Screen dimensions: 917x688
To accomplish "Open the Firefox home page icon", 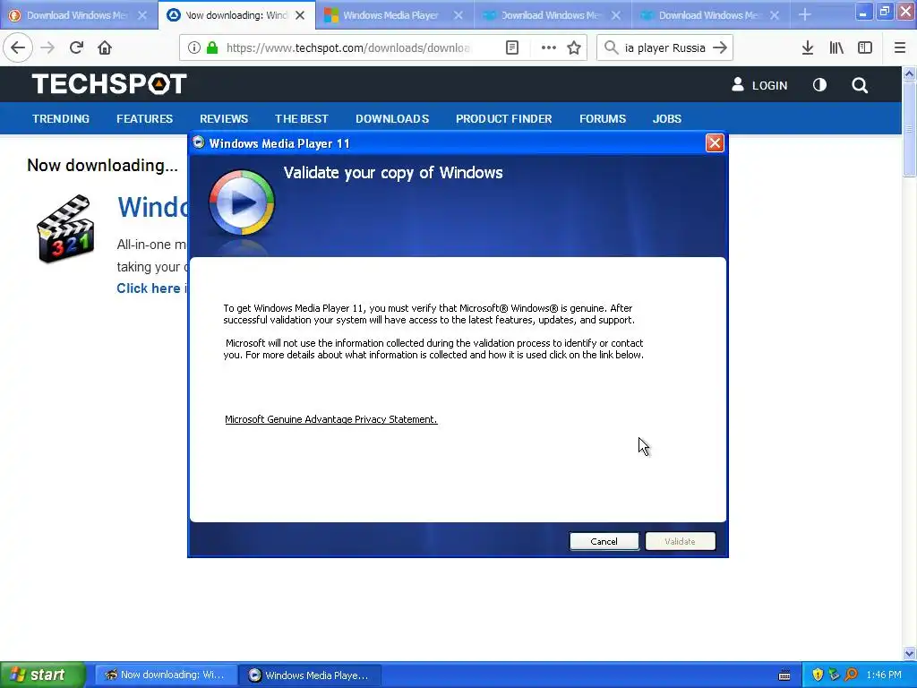I will click(105, 48).
